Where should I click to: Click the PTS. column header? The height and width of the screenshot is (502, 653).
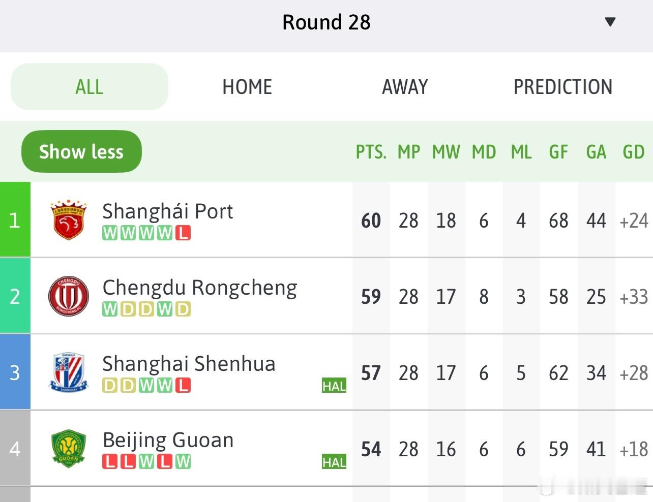(371, 152)
